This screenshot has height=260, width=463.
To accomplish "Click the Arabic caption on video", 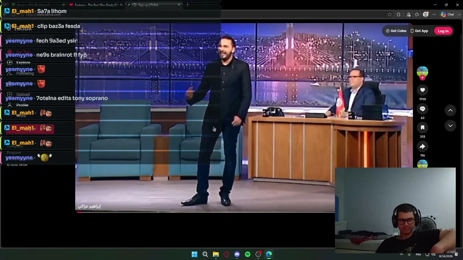I will [x=89, y=206].
